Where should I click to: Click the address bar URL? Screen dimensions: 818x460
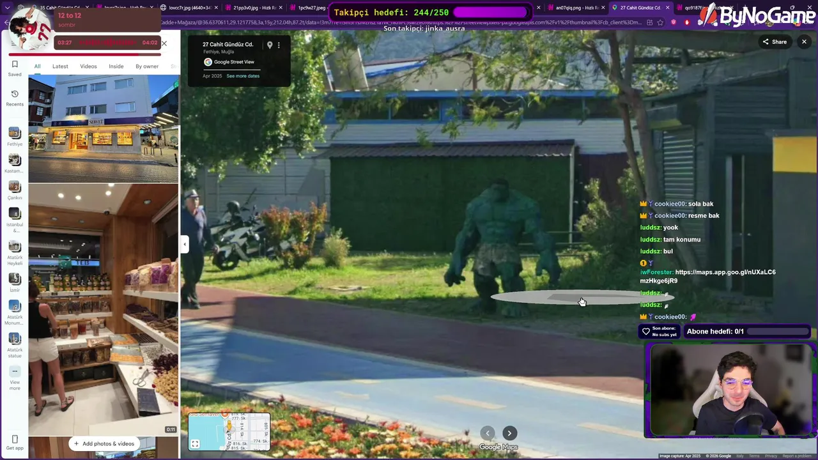(x=403, y=22)
